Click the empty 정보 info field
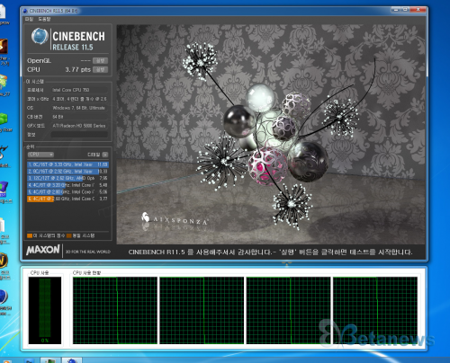The width and height of the screenshot is (450, 363). [x=79, y=135]
